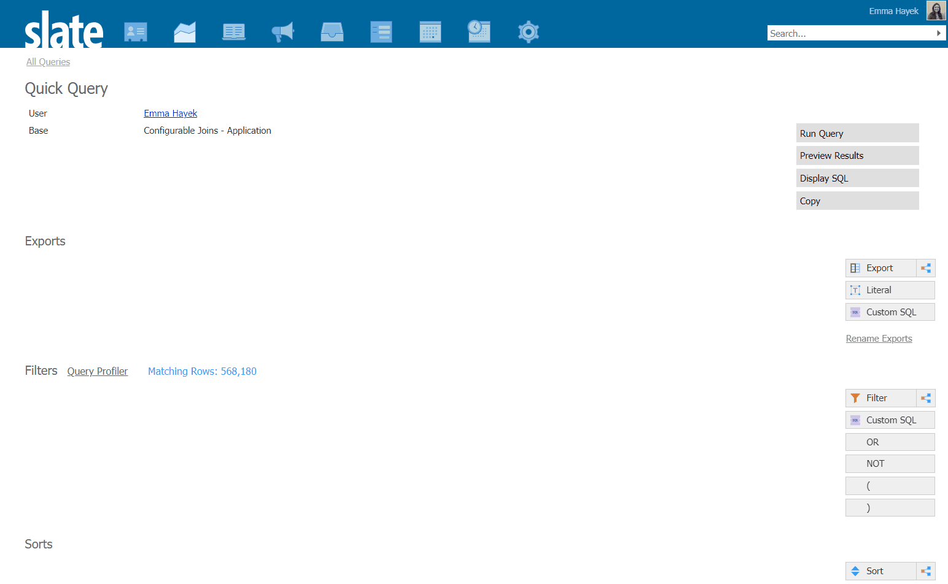
Task: Add a Sort
Action: [880, 571]
